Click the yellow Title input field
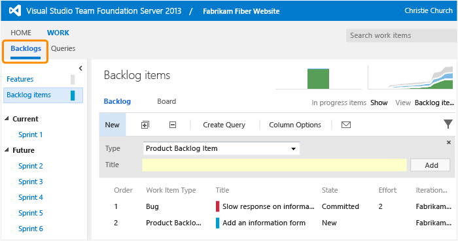Image resolution: width=458 pixels, height=241 pixels. click(x=274, y=165)
